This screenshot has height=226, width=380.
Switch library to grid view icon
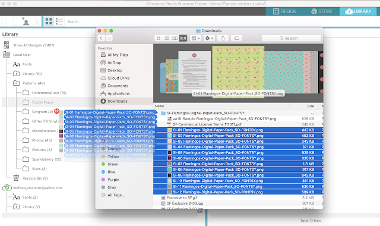tap(49, 21)
